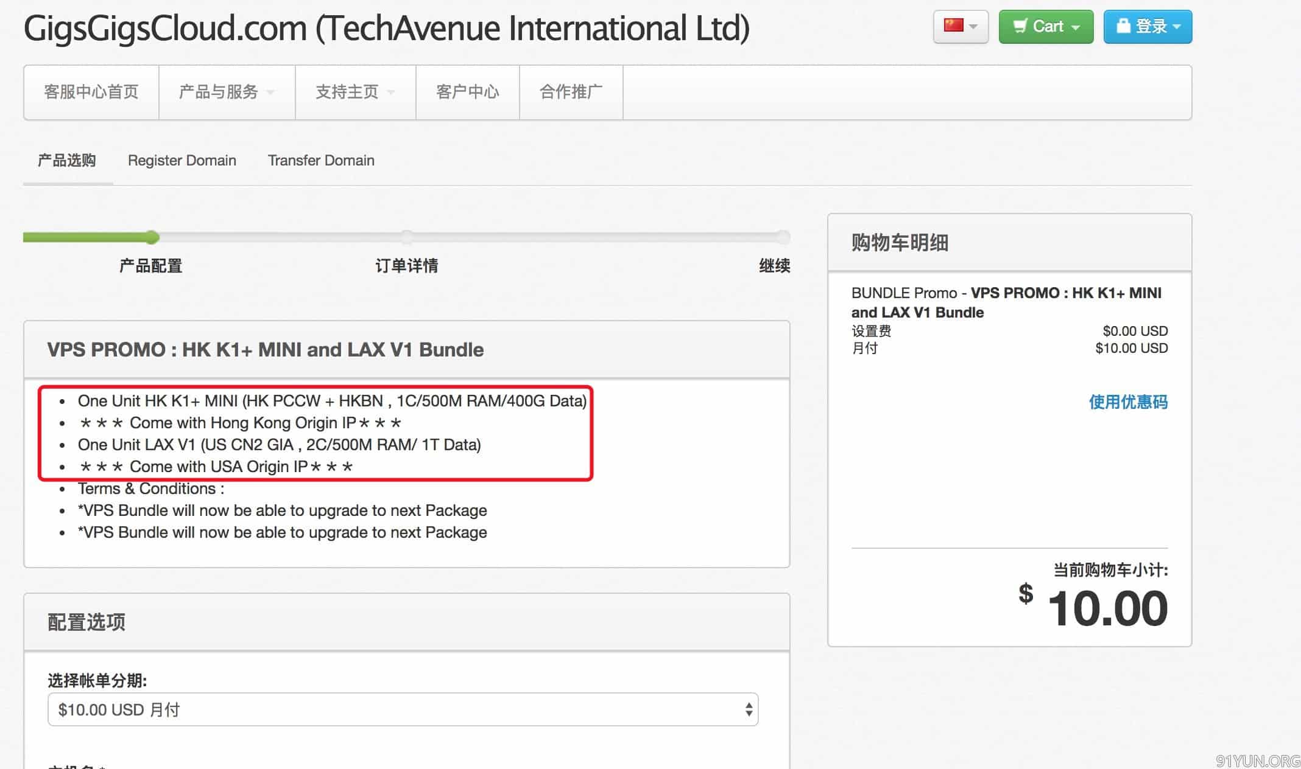Click 'One Unit LAX V1' line
Screen dimensions: 1301x769
tap(280, 445)
